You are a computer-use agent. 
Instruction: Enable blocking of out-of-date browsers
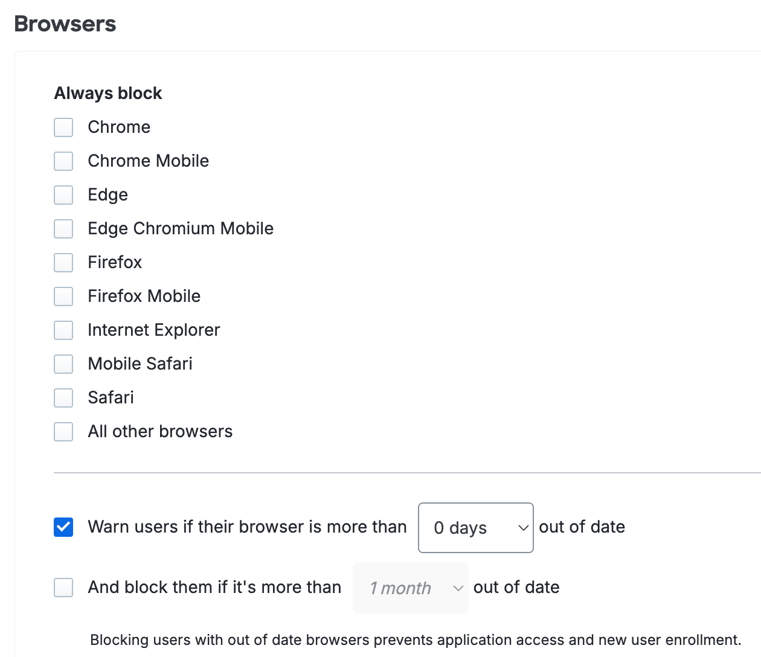pyautogui.click(x=63, y=588)
